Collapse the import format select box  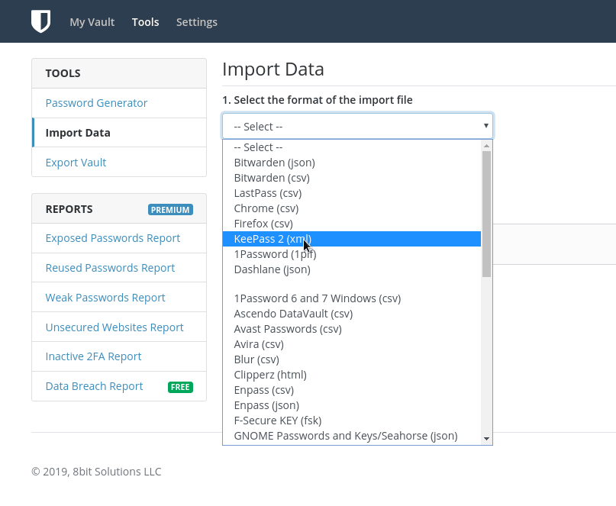tap(357, 127)
